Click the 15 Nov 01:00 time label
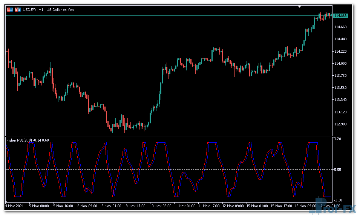The image size is (357, 215). click(x=257, y=206)
